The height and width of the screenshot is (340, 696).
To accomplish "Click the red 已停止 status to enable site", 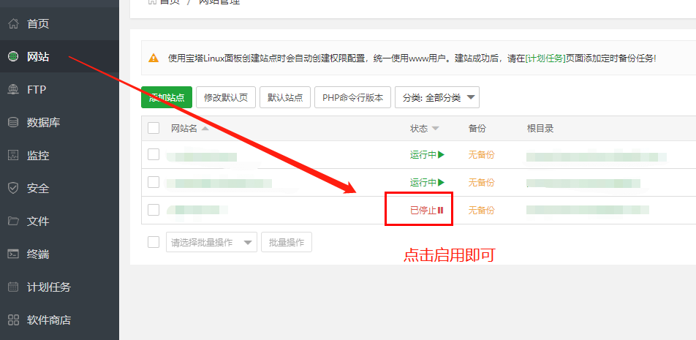I will pyautogui.click(x=426, y=210).
